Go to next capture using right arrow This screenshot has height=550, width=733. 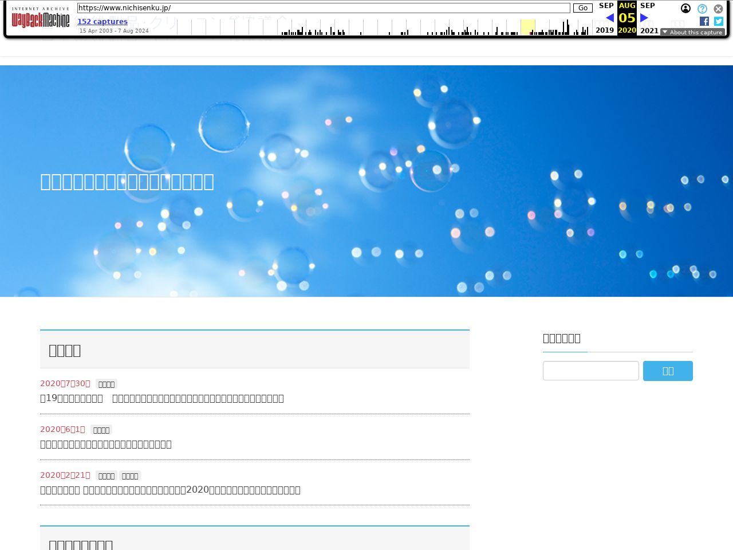coord(644,18)
